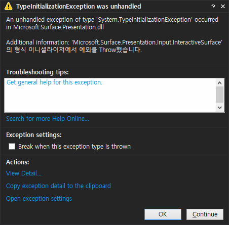Open exception settings link
Viewport: 229px width, 225px height.
(39, 199)
